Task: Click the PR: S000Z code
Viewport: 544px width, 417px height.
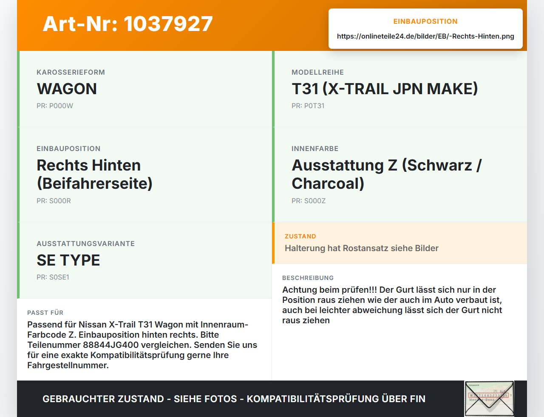Action: coord(309,201)
